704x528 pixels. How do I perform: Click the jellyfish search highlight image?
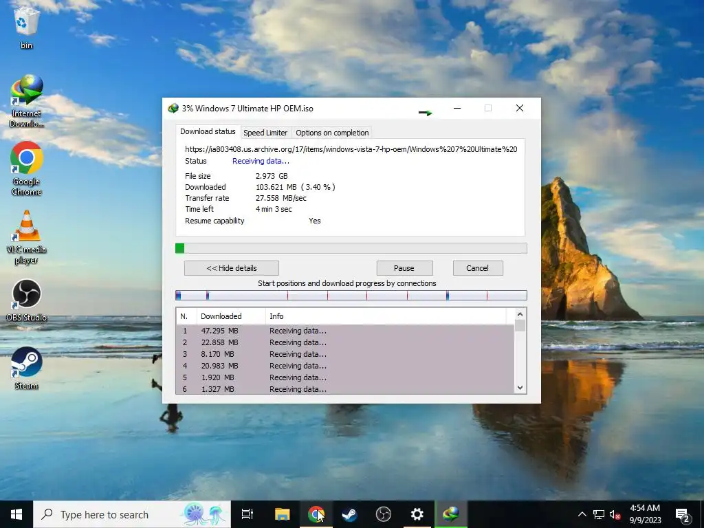click(x=205, y=514)
